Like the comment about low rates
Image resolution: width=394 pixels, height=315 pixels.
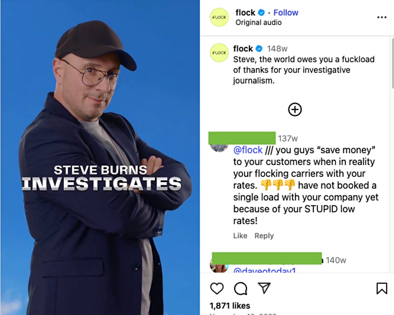point(240,236)
